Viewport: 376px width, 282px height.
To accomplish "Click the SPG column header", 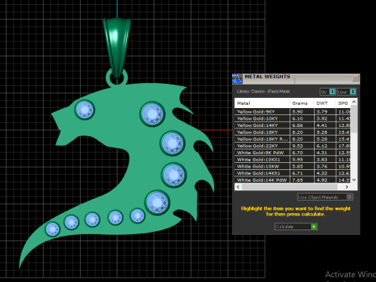I will coord(343,103).
